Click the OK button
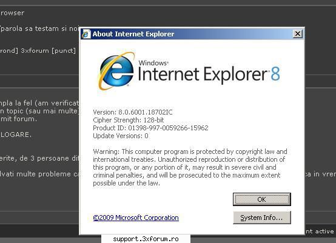The width and height of the screenshot is (336, 243). coord(261,199)
